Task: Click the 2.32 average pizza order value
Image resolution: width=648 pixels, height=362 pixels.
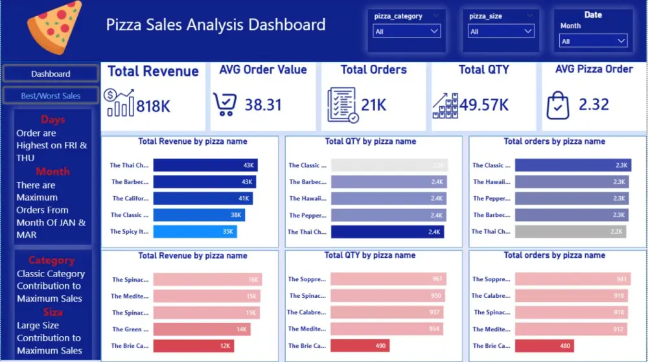Action: pyautogui.click(x=594, y=104)
